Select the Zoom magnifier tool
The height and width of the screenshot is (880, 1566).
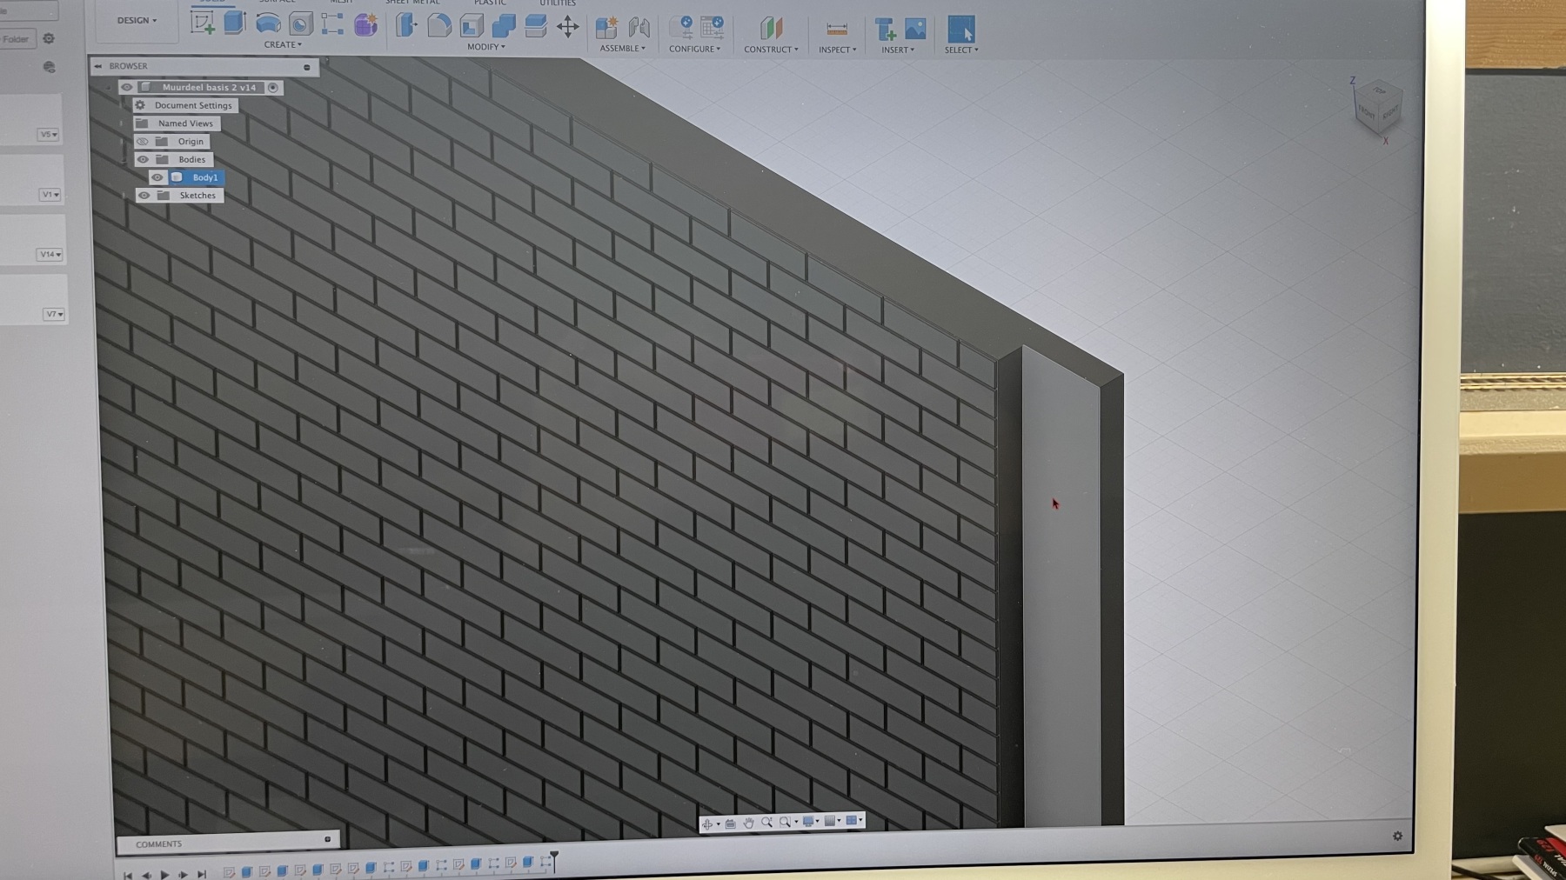coord(766,822)
